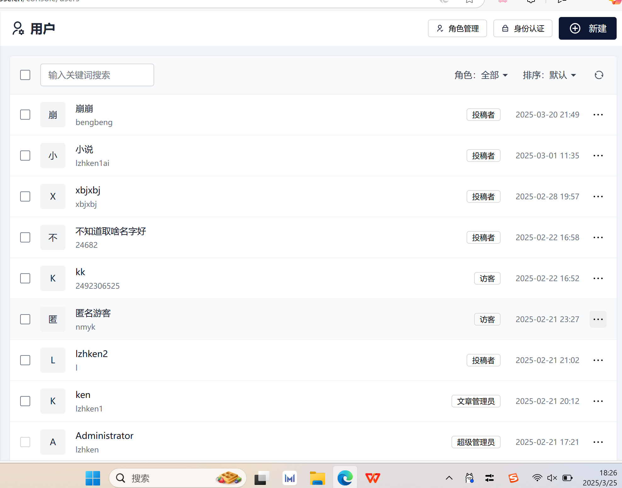Open user Administrator profile name
The height and width of the screenshot is (488, 622).
click(104, 436)
